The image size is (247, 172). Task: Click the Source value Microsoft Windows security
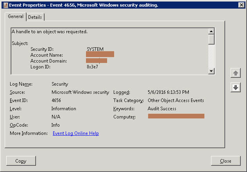coord(81,92)
